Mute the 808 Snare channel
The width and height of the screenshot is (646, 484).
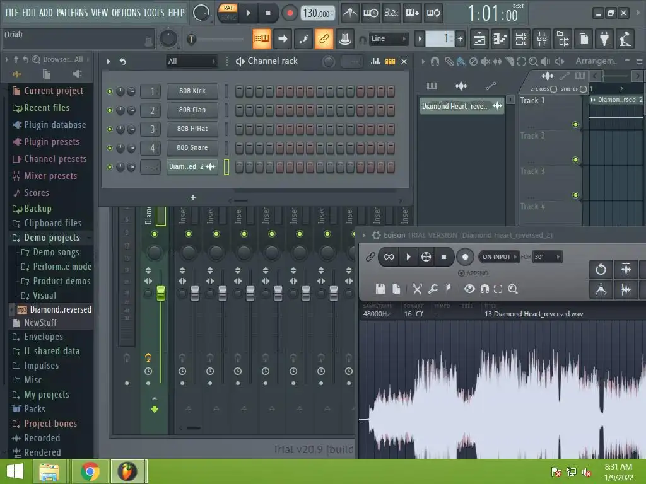(110, 148)
